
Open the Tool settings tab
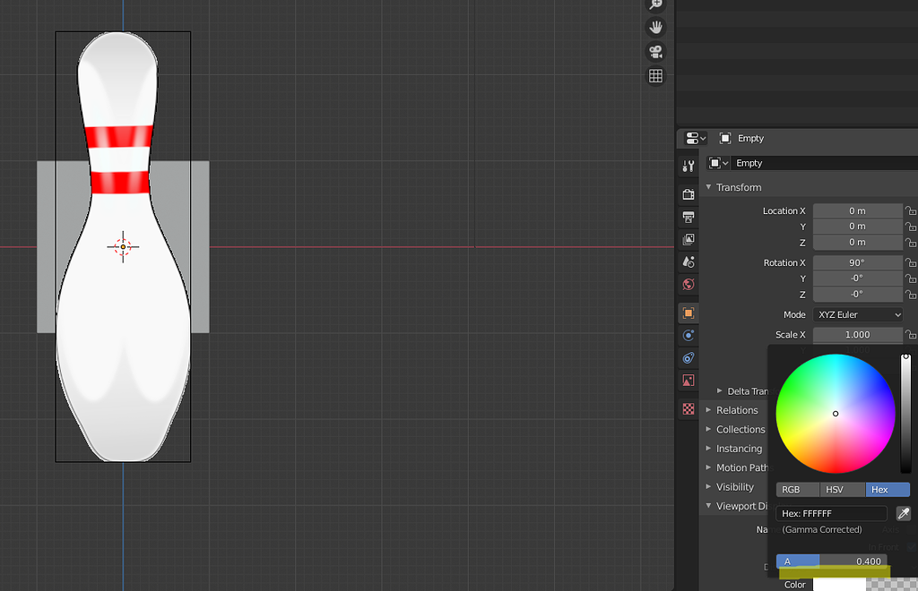[x=688, y=166]
